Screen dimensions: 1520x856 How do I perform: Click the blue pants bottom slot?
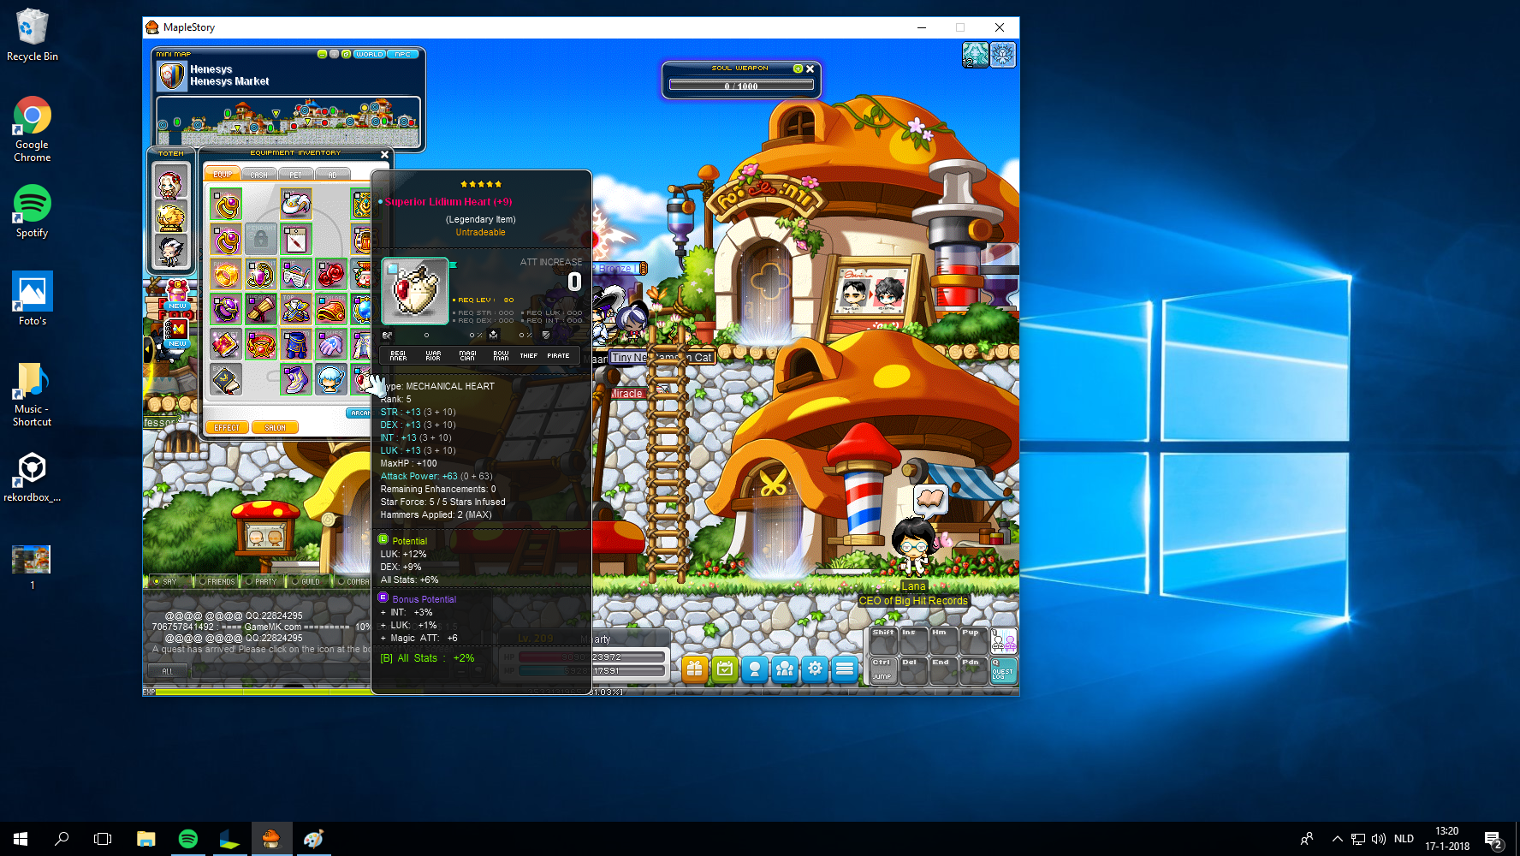[296, 344]
